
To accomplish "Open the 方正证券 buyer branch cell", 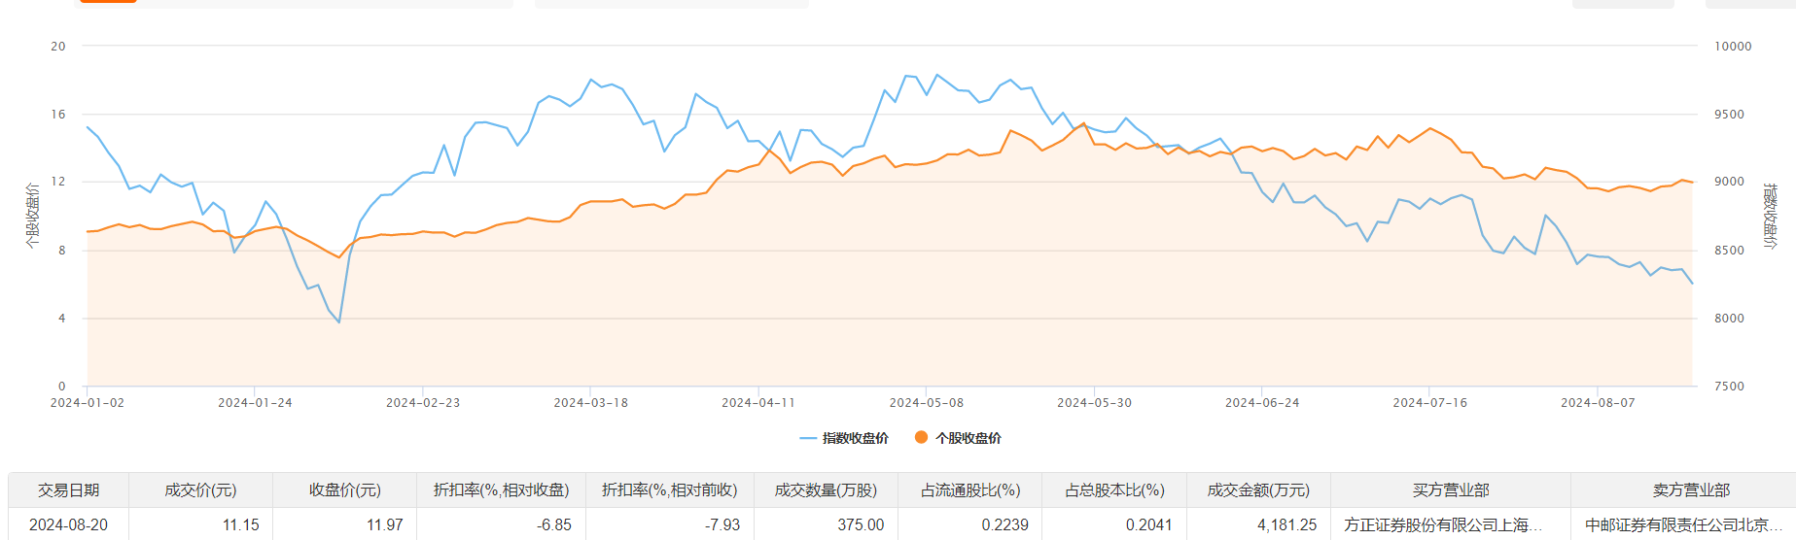I will (x=1442, y=524).
